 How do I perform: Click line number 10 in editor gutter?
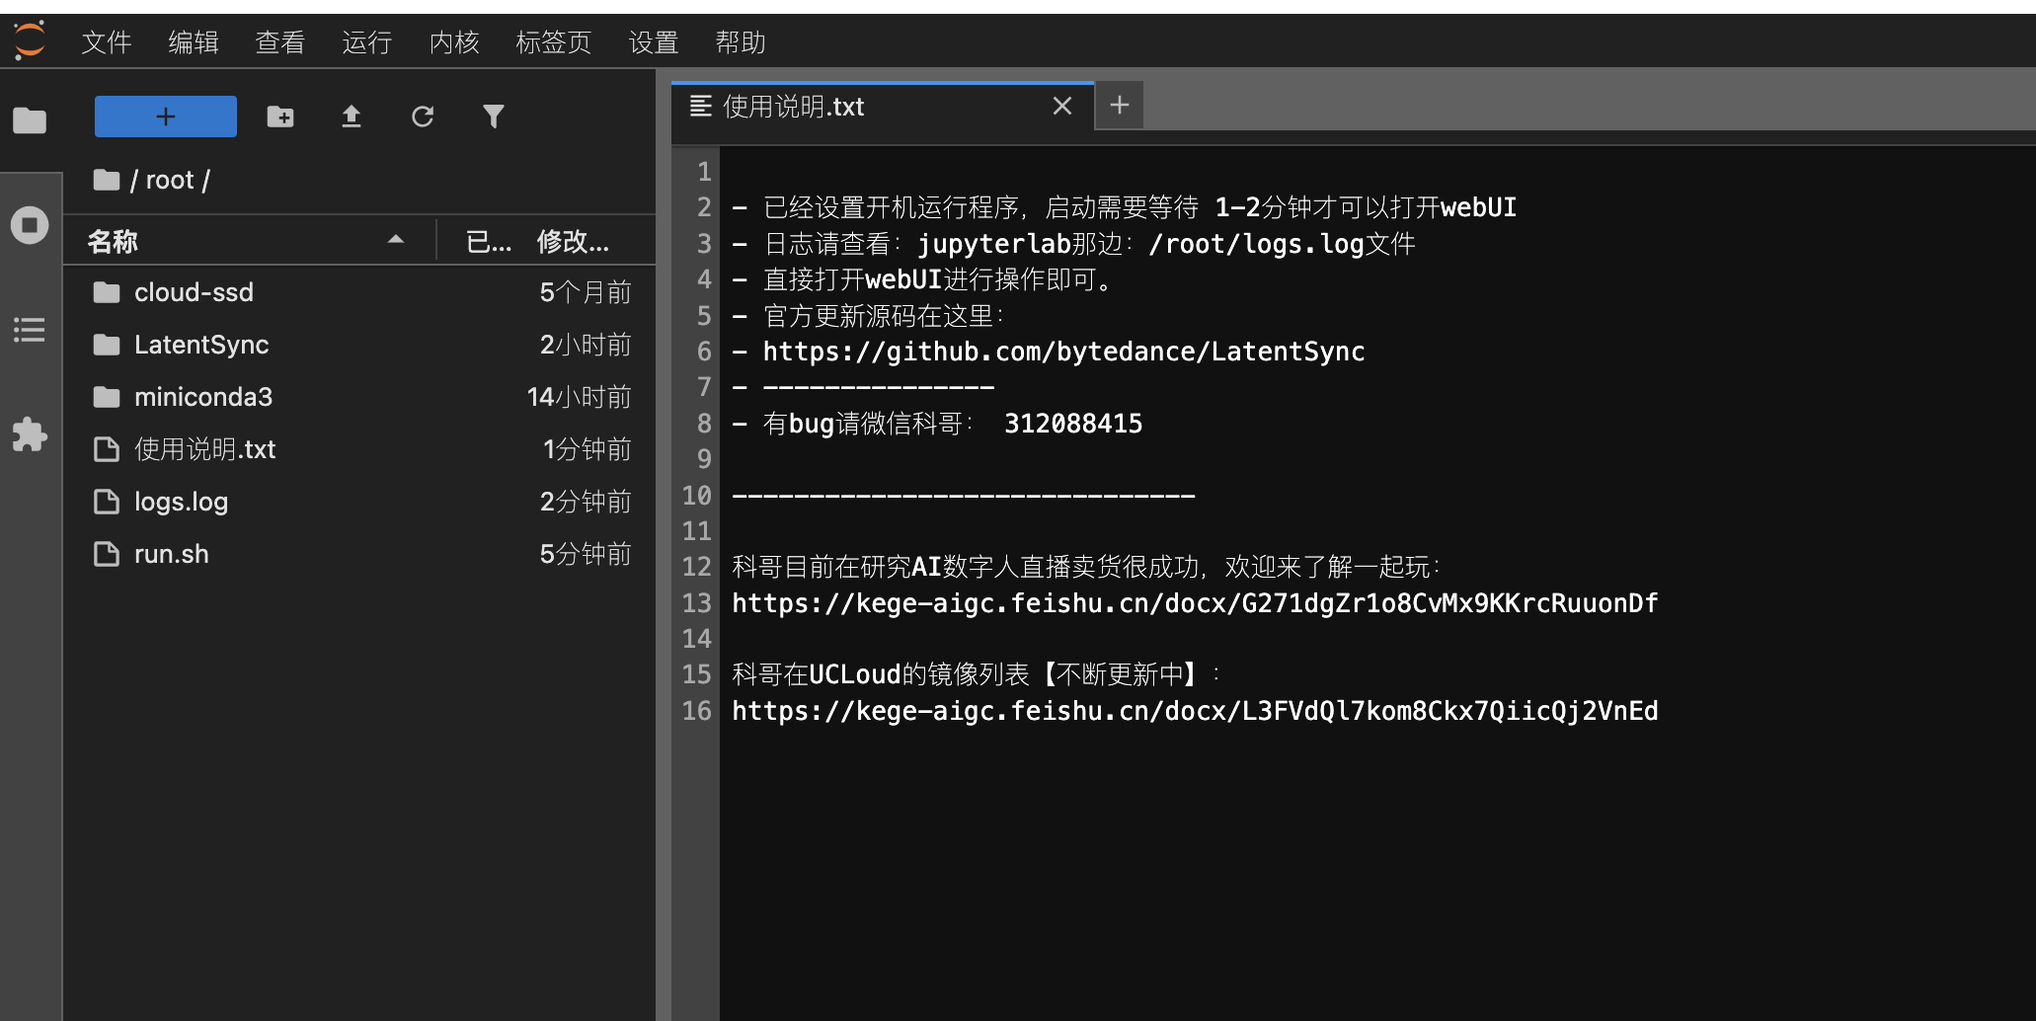click(696, 495)
